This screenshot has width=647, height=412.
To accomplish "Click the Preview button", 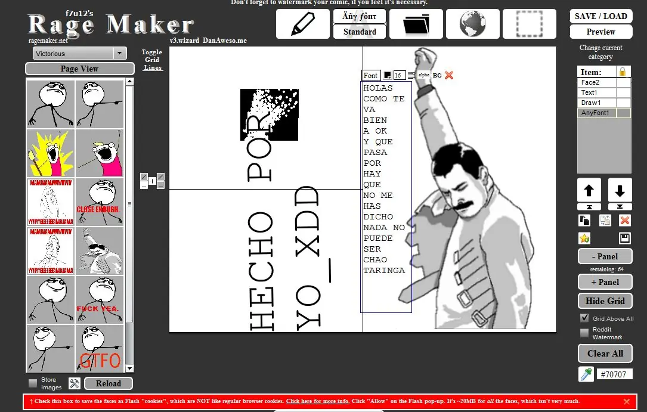I will (601, 32).
